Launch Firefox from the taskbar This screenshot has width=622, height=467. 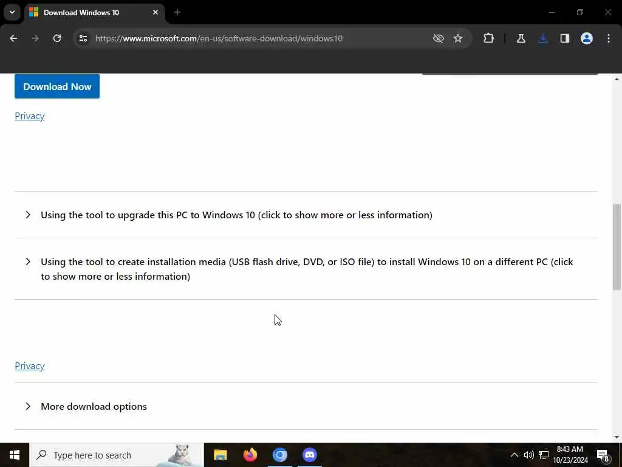click(x=250, y=455)
